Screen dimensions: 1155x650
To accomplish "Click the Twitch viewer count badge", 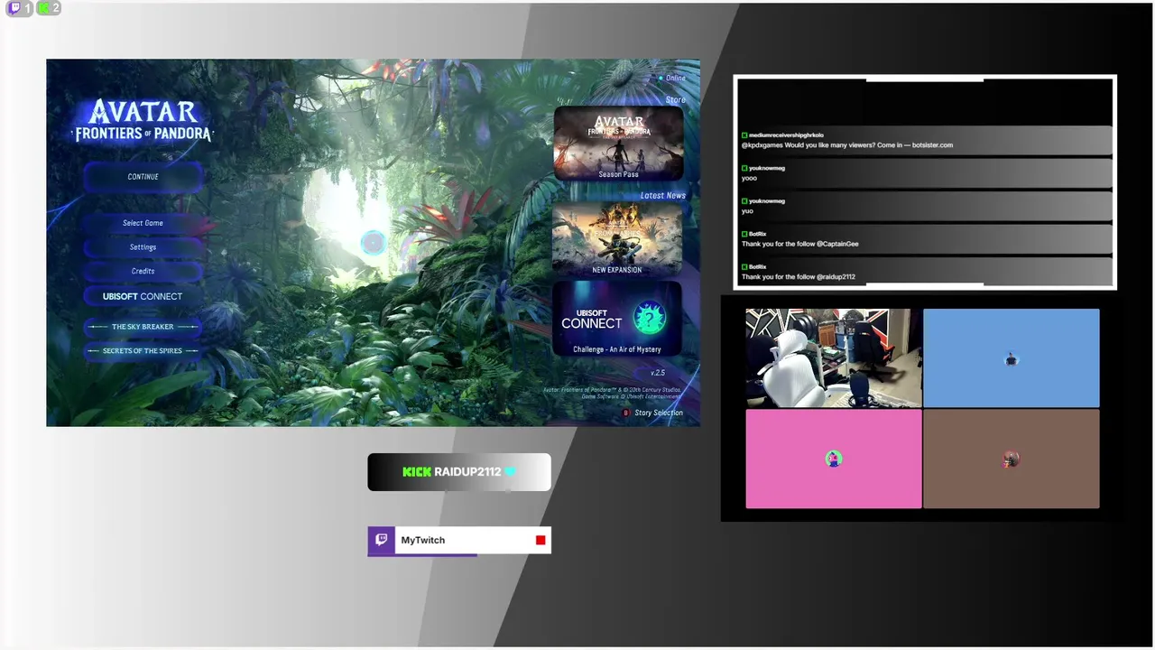I will (20, 8).
